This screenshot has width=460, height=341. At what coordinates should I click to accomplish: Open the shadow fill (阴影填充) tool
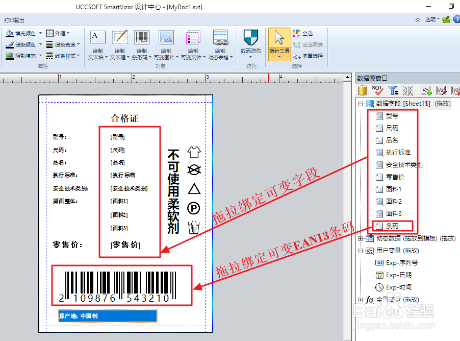tap(20, 56)
